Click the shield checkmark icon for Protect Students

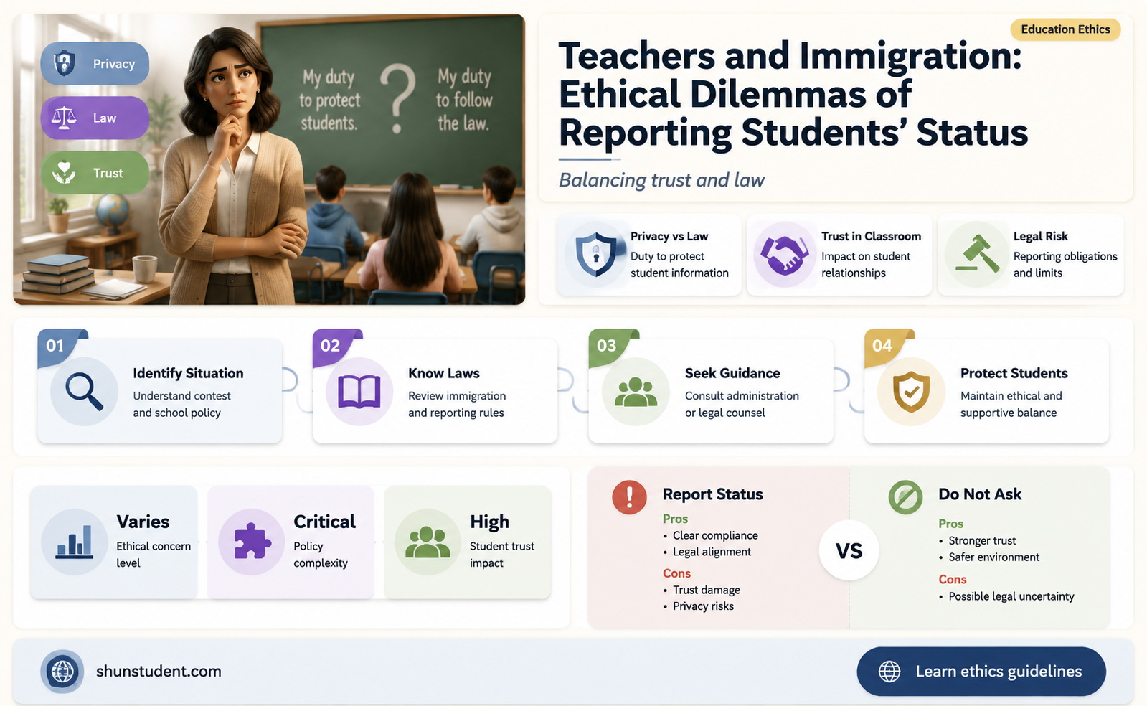point(911,392)
